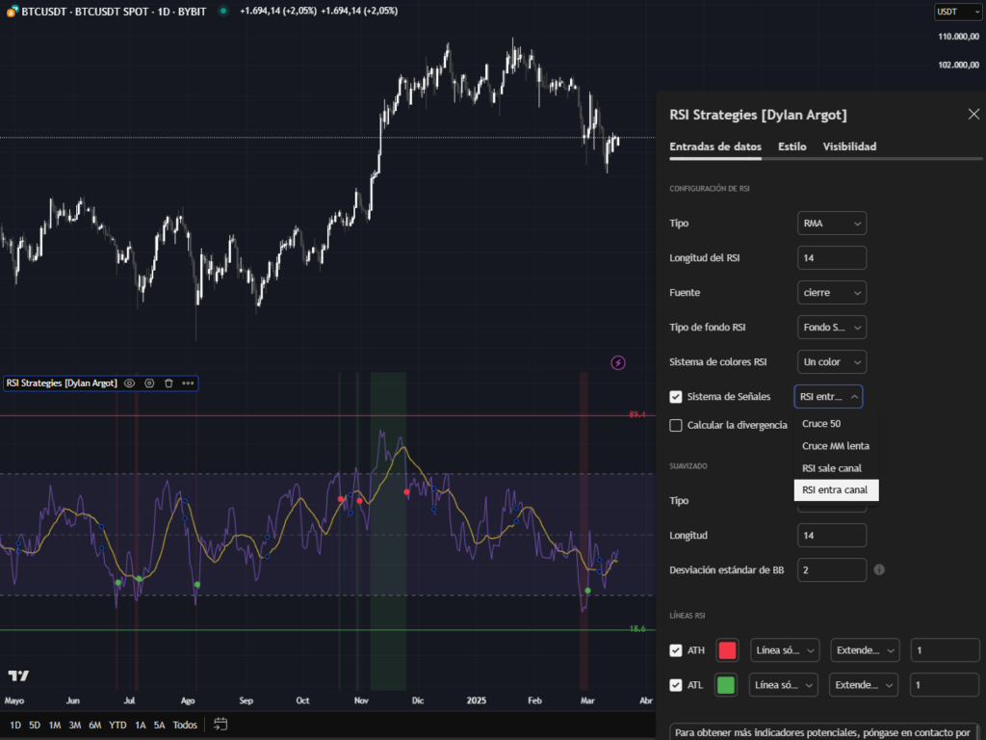This screenshot has height=740, width=986.
Task: Click the ATH line width field
Action: [x=946, y=650]
